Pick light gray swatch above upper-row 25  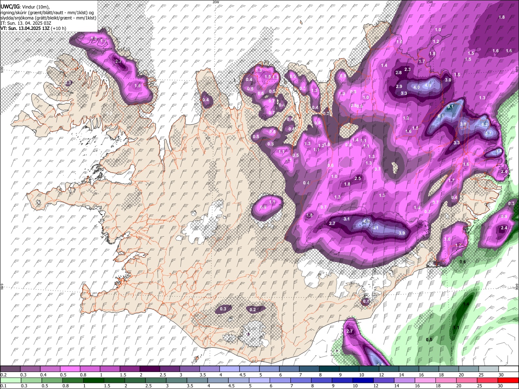(488, 369)
